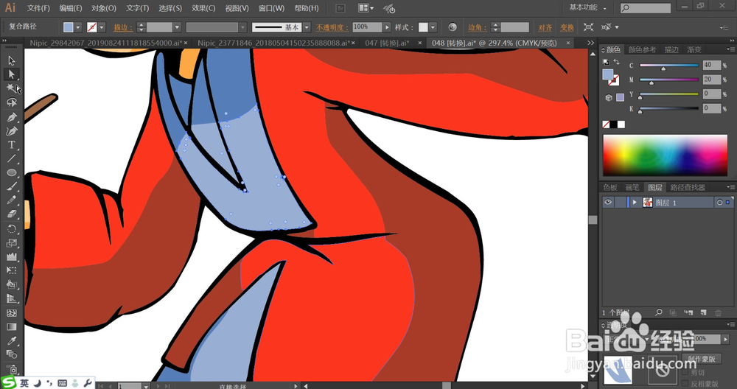Toggle visibility eye of 图层 1

click(x=608, y=203)
